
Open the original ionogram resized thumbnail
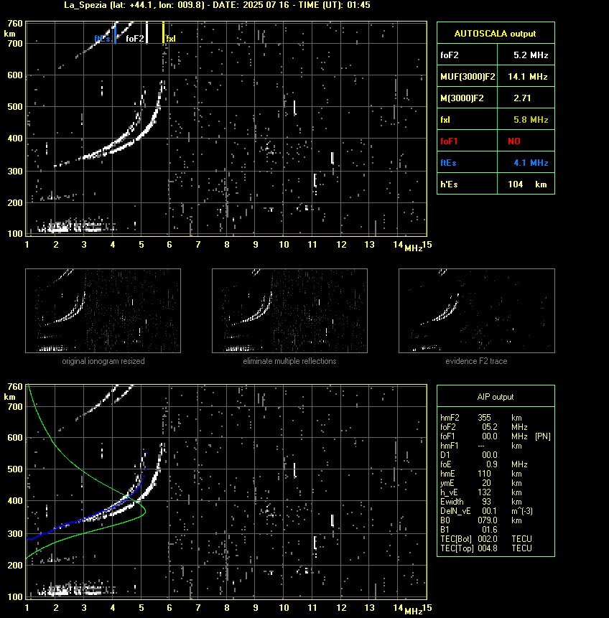[103, 311]
